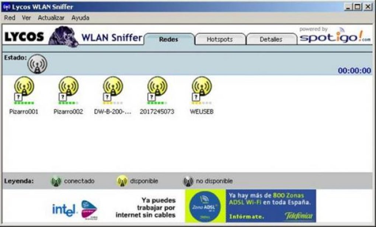The width and height of the screenshot is (376, 227).
Task: Switch to the Detalles tab
Action: [271, 39]
